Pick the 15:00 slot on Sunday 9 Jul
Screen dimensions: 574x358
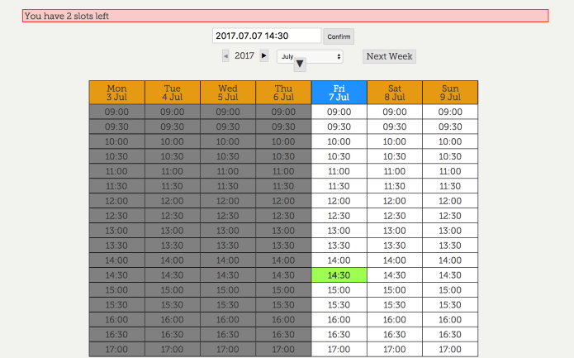[x=450, y=290]
